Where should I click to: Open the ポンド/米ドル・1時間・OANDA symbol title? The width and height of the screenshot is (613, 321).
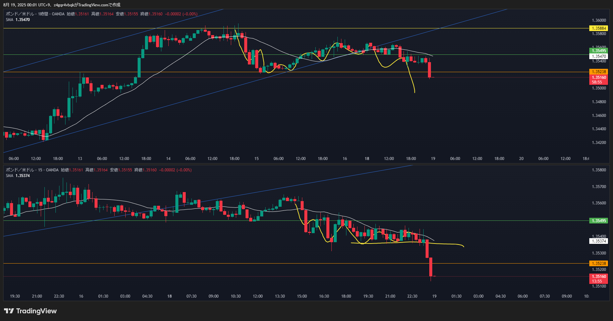35,14
